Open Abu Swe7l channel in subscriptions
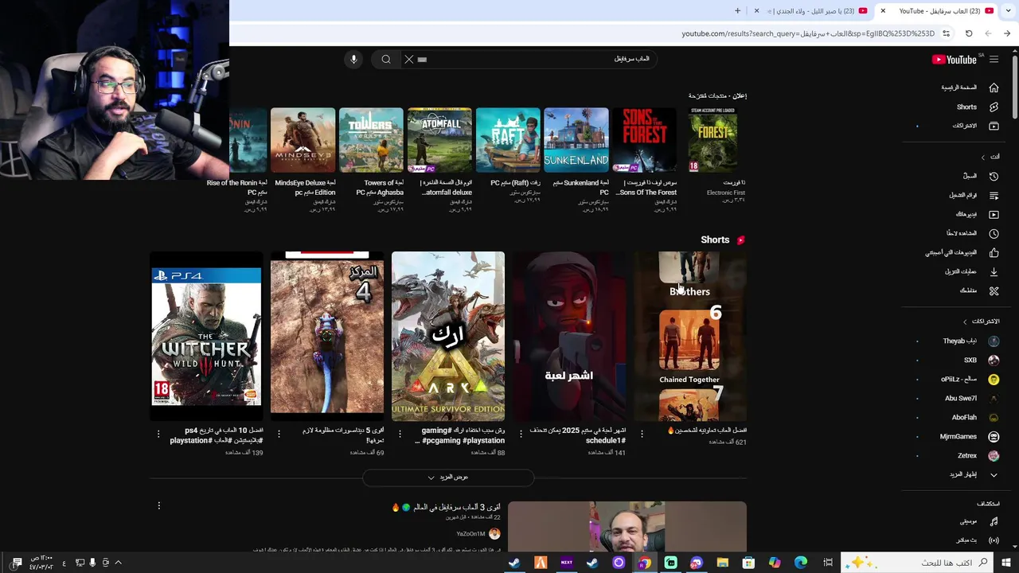This screenshot has width=1019, height=573. click(x=970, y=399)
